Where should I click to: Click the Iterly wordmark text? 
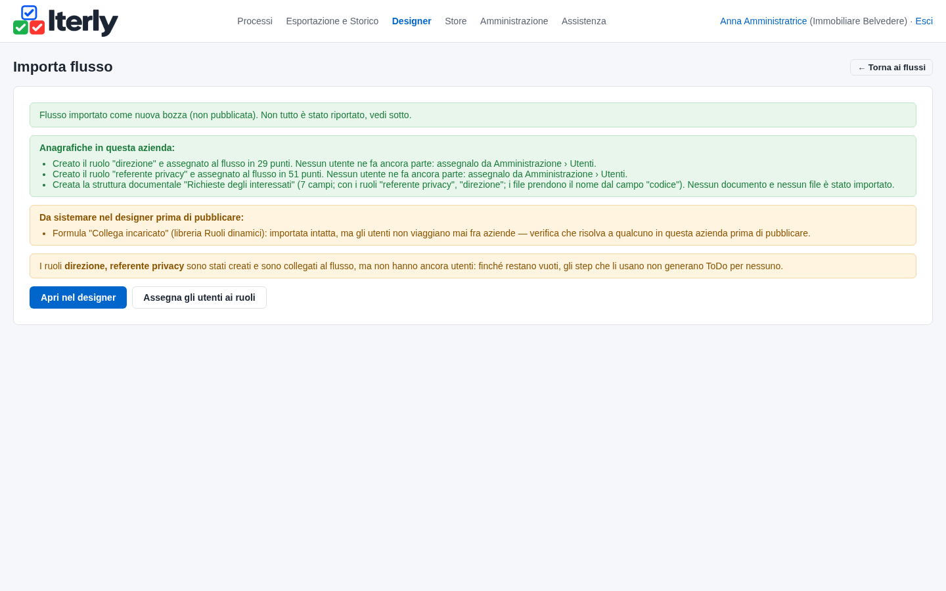(83, 22)
